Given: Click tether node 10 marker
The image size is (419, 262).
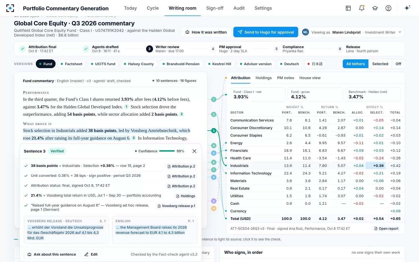Looking at the screenshot, I should coord(214,208).
